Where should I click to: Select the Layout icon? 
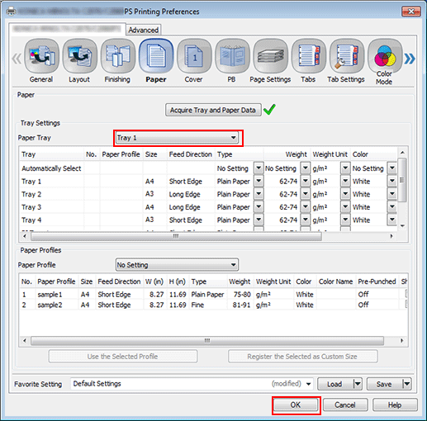79,56
